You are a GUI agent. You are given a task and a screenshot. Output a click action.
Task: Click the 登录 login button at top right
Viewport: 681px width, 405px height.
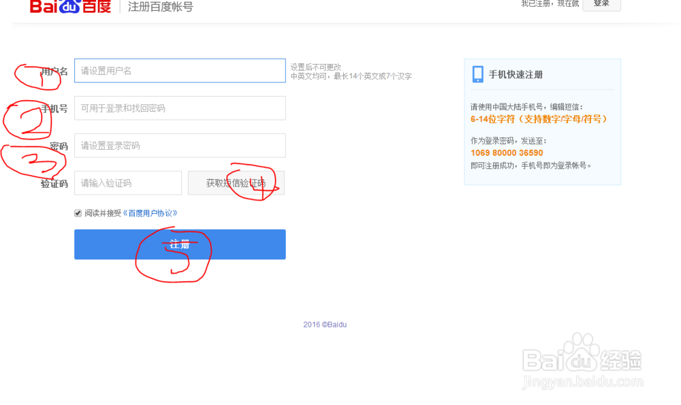pos(601,4)
